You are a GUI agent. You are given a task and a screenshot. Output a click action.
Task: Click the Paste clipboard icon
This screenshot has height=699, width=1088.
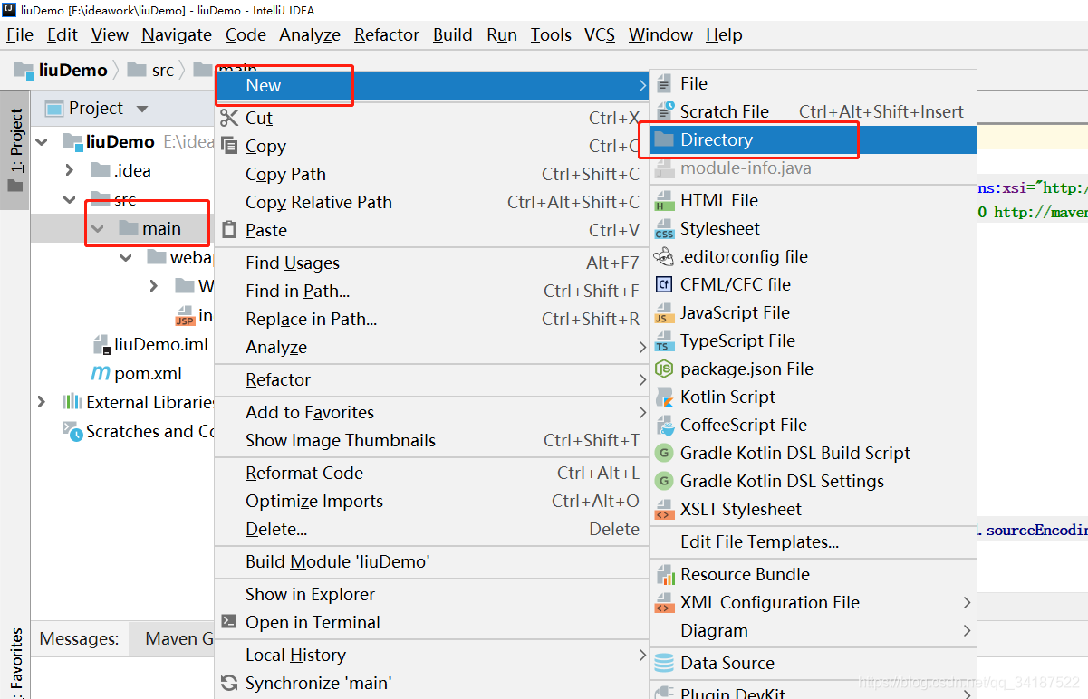[229, 230]
